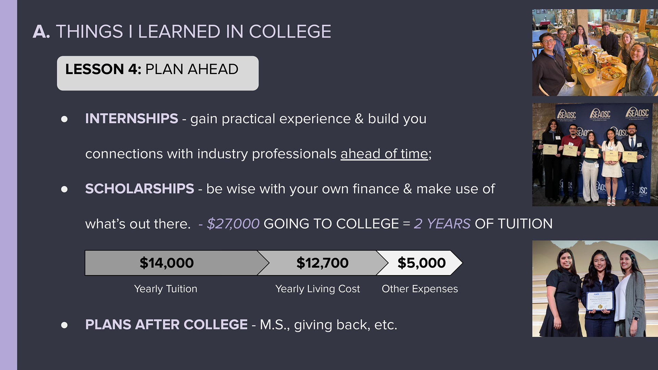This screenshot has height=370, width=658.
Task: Select the Yearly Tuition label
Action: (x=166, y=289)
